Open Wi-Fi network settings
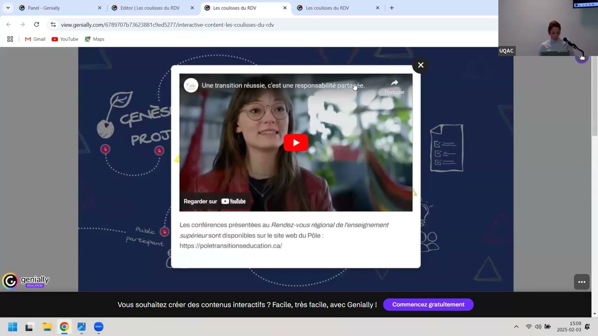Image resolution: width=598 pixels, height=336 pixels. (x=529, y=327)
